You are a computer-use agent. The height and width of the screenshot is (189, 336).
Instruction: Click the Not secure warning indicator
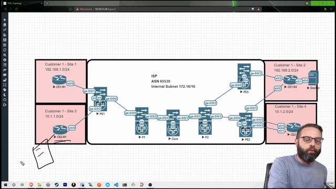pyautogui.click(x=84, y=9)
